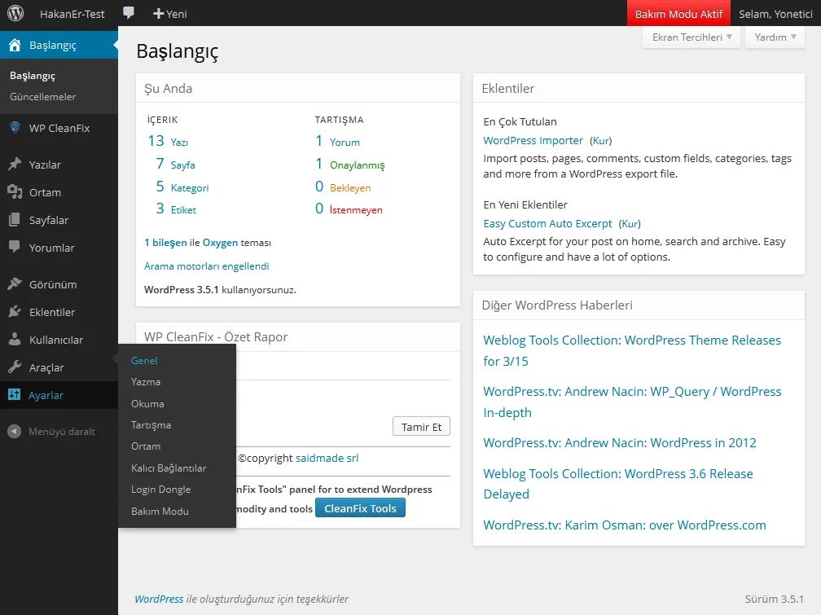Click the Kullanıcılar user icon

[x=15, y=339]
